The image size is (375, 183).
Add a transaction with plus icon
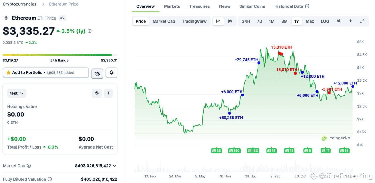(108, 93)
